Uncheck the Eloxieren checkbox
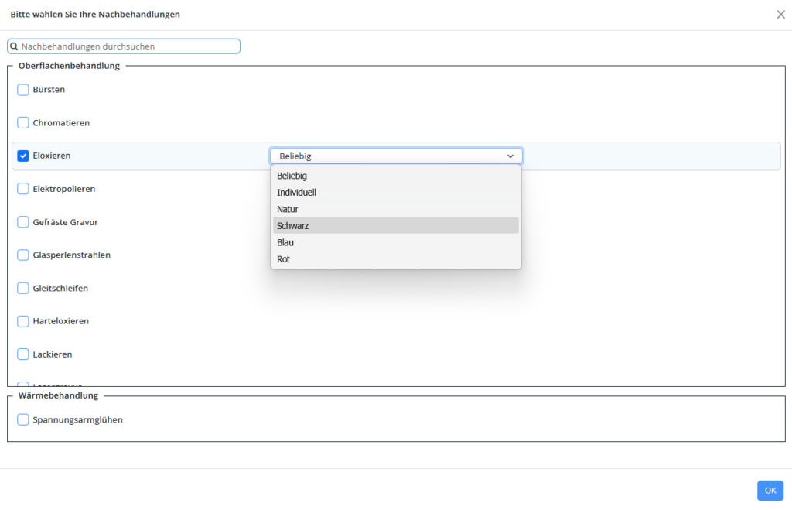 click(x=23, y=156)
